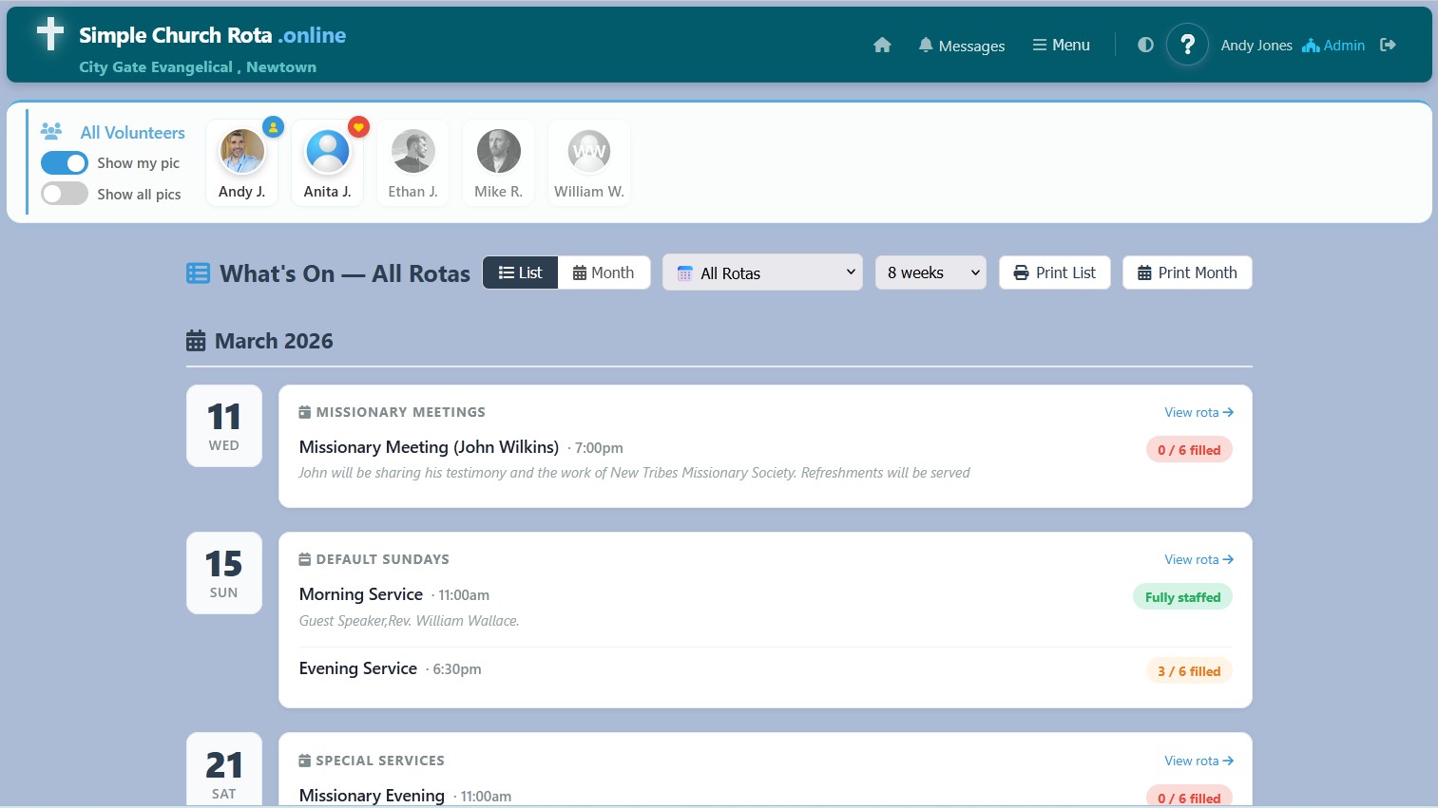Change the 8 weeks duration dropdown
Image resolution: width=1438 pixels, height=808 pixels.
pos(930,272)
